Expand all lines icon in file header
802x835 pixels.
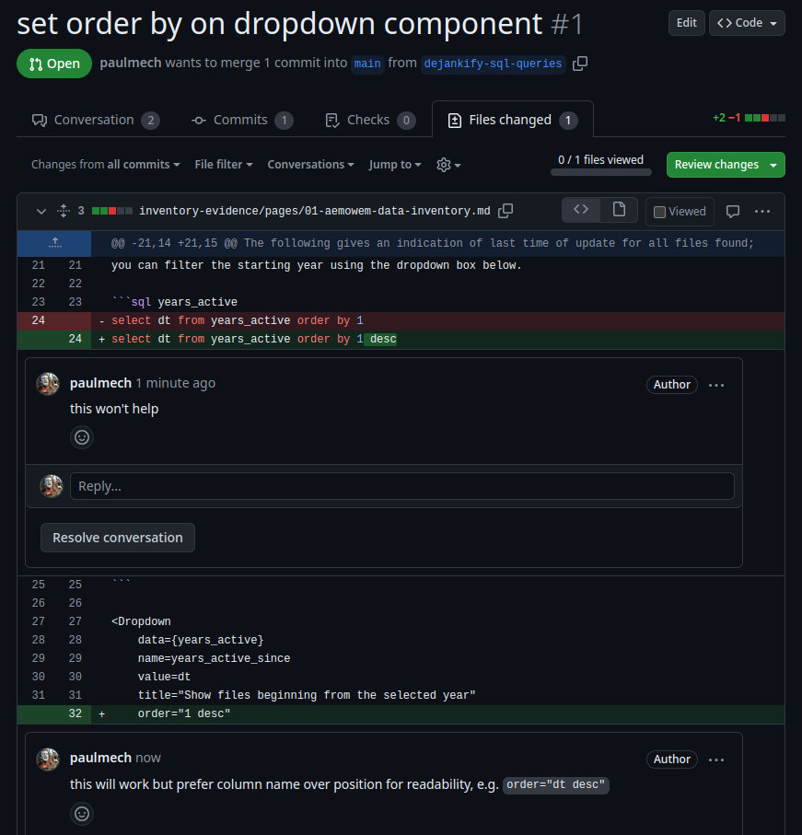pos(64,211)
